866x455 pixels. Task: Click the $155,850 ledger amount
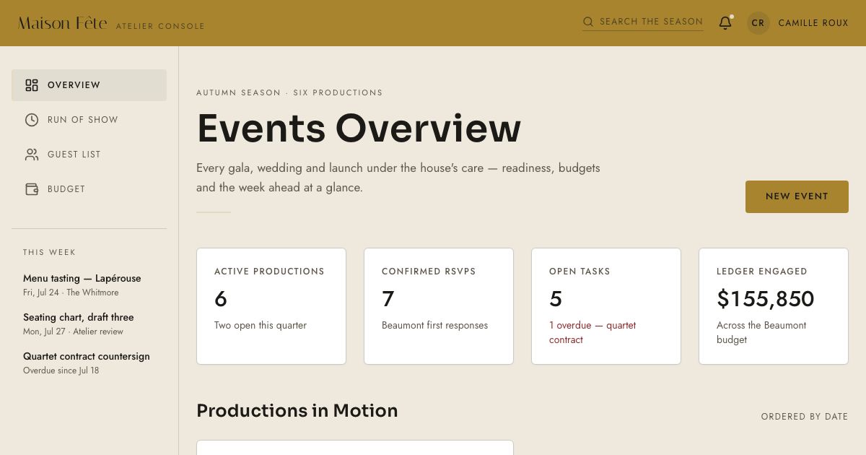pyautogui.click(x=765, y=299)
